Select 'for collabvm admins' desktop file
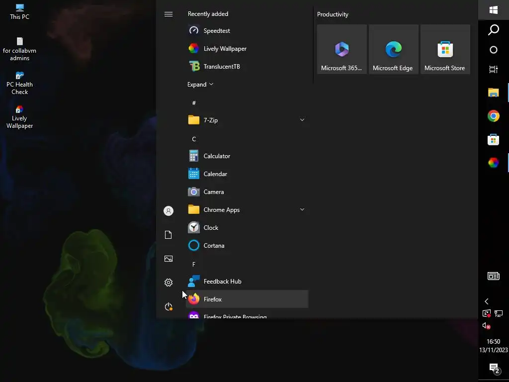 coord(19,49)
